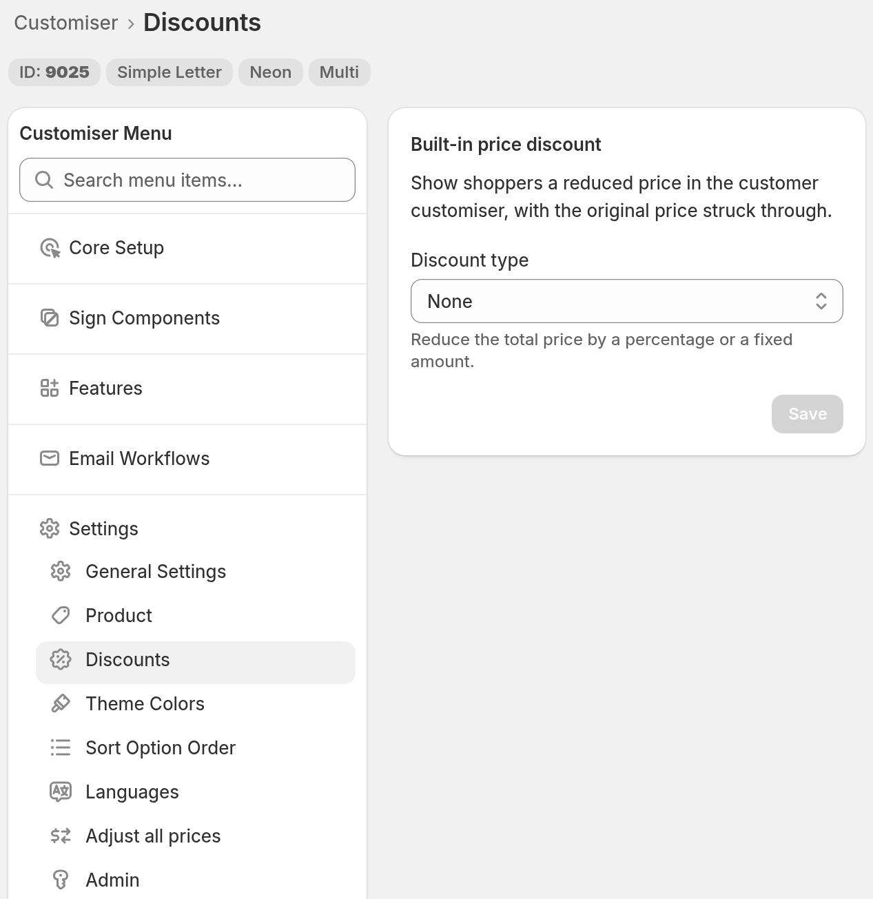Open Email Workflows menu section
873x899 pixels.
[187, 458]
